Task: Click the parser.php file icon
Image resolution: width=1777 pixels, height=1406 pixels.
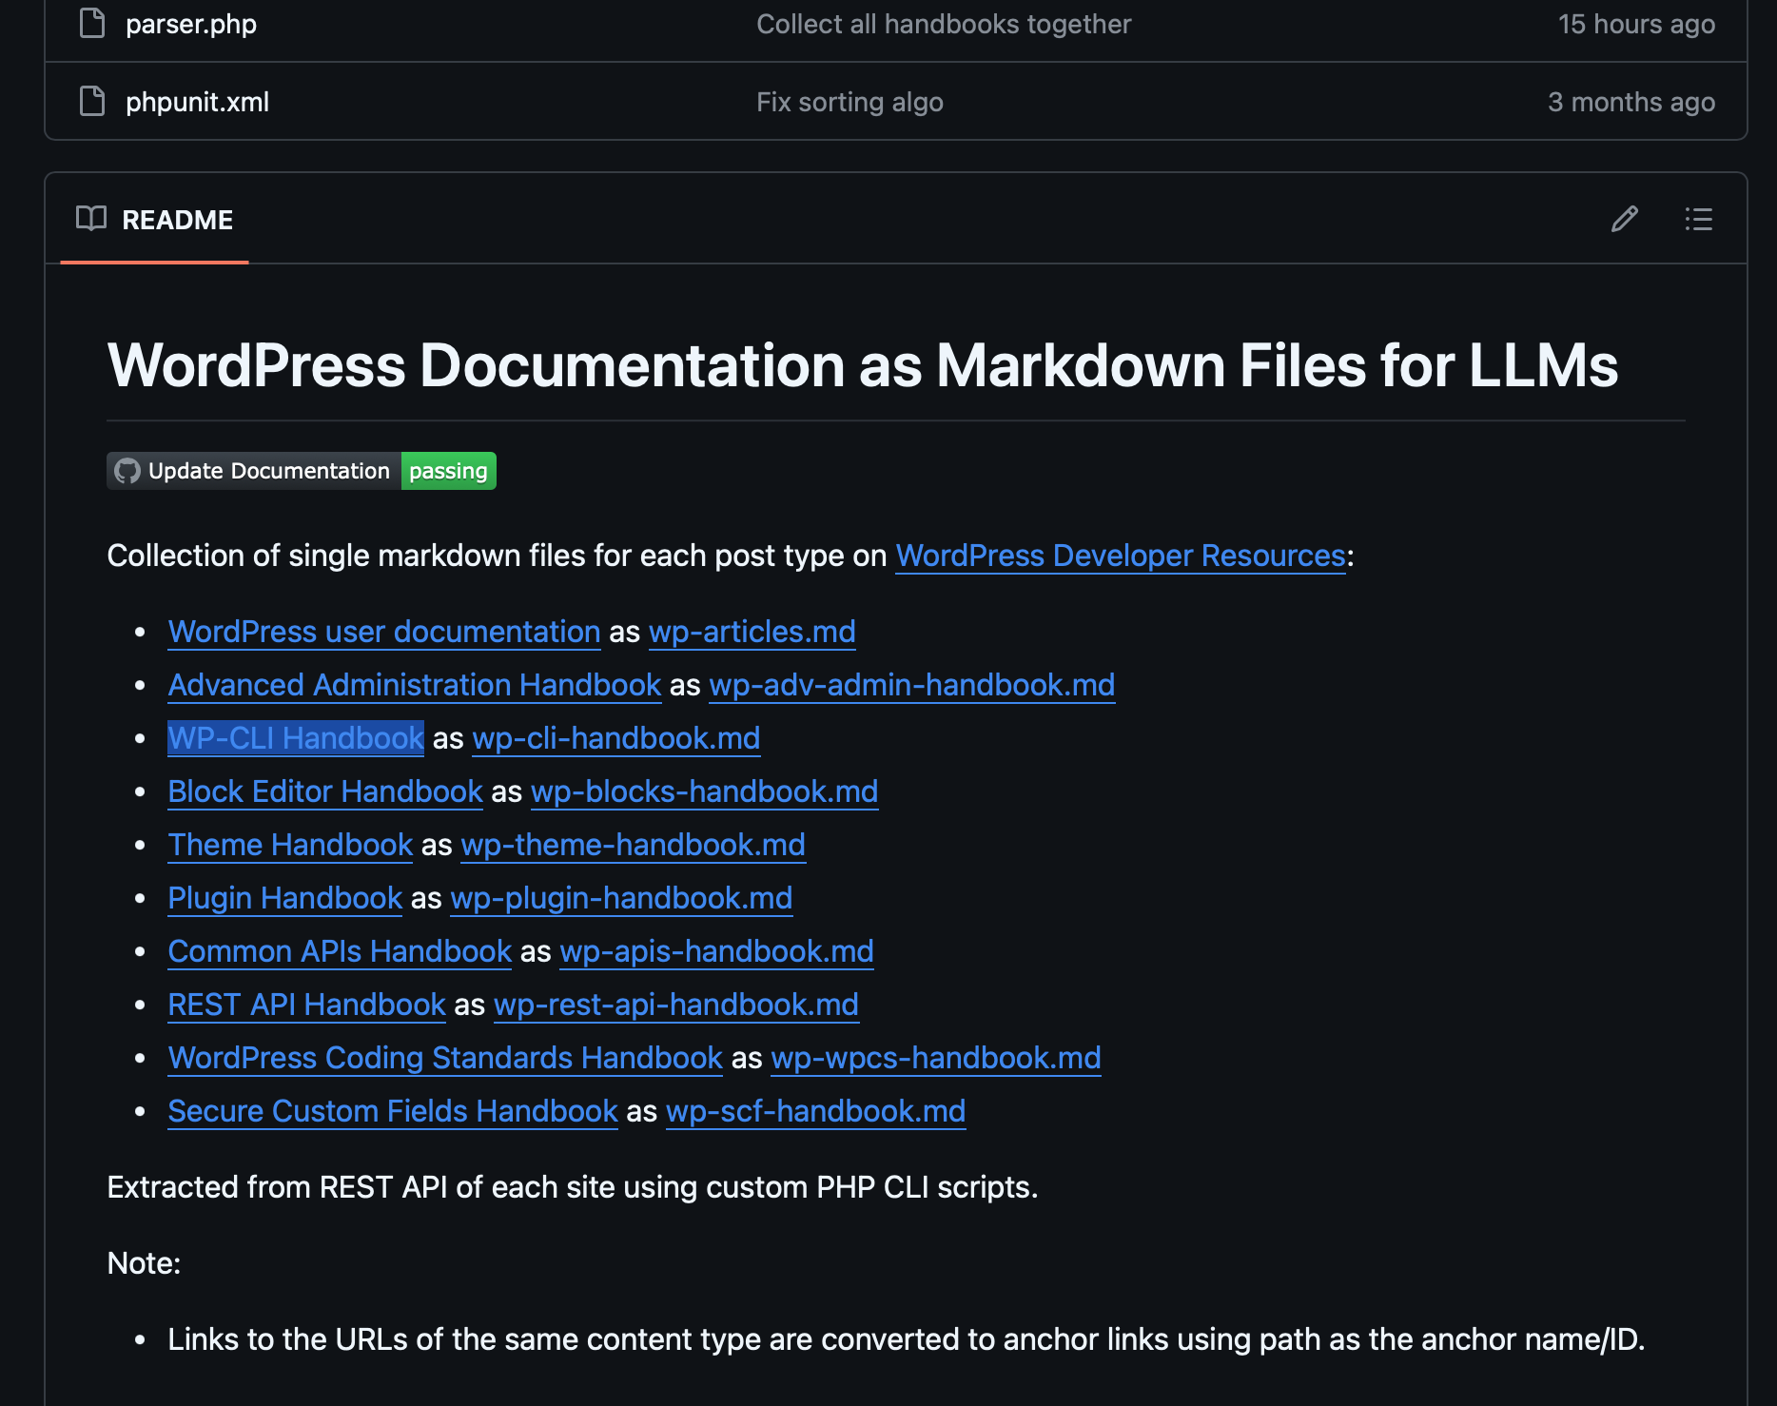Action: (x=92, y=23)
